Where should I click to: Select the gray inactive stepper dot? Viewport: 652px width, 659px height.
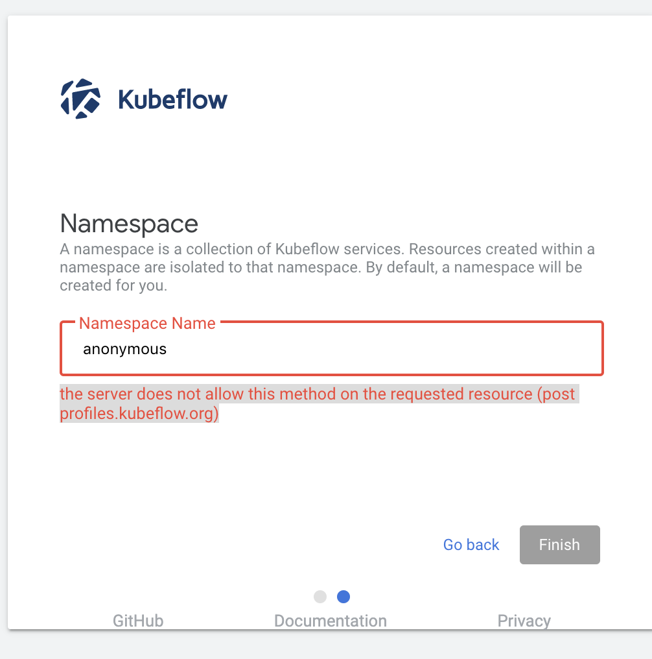pos(320,596)
